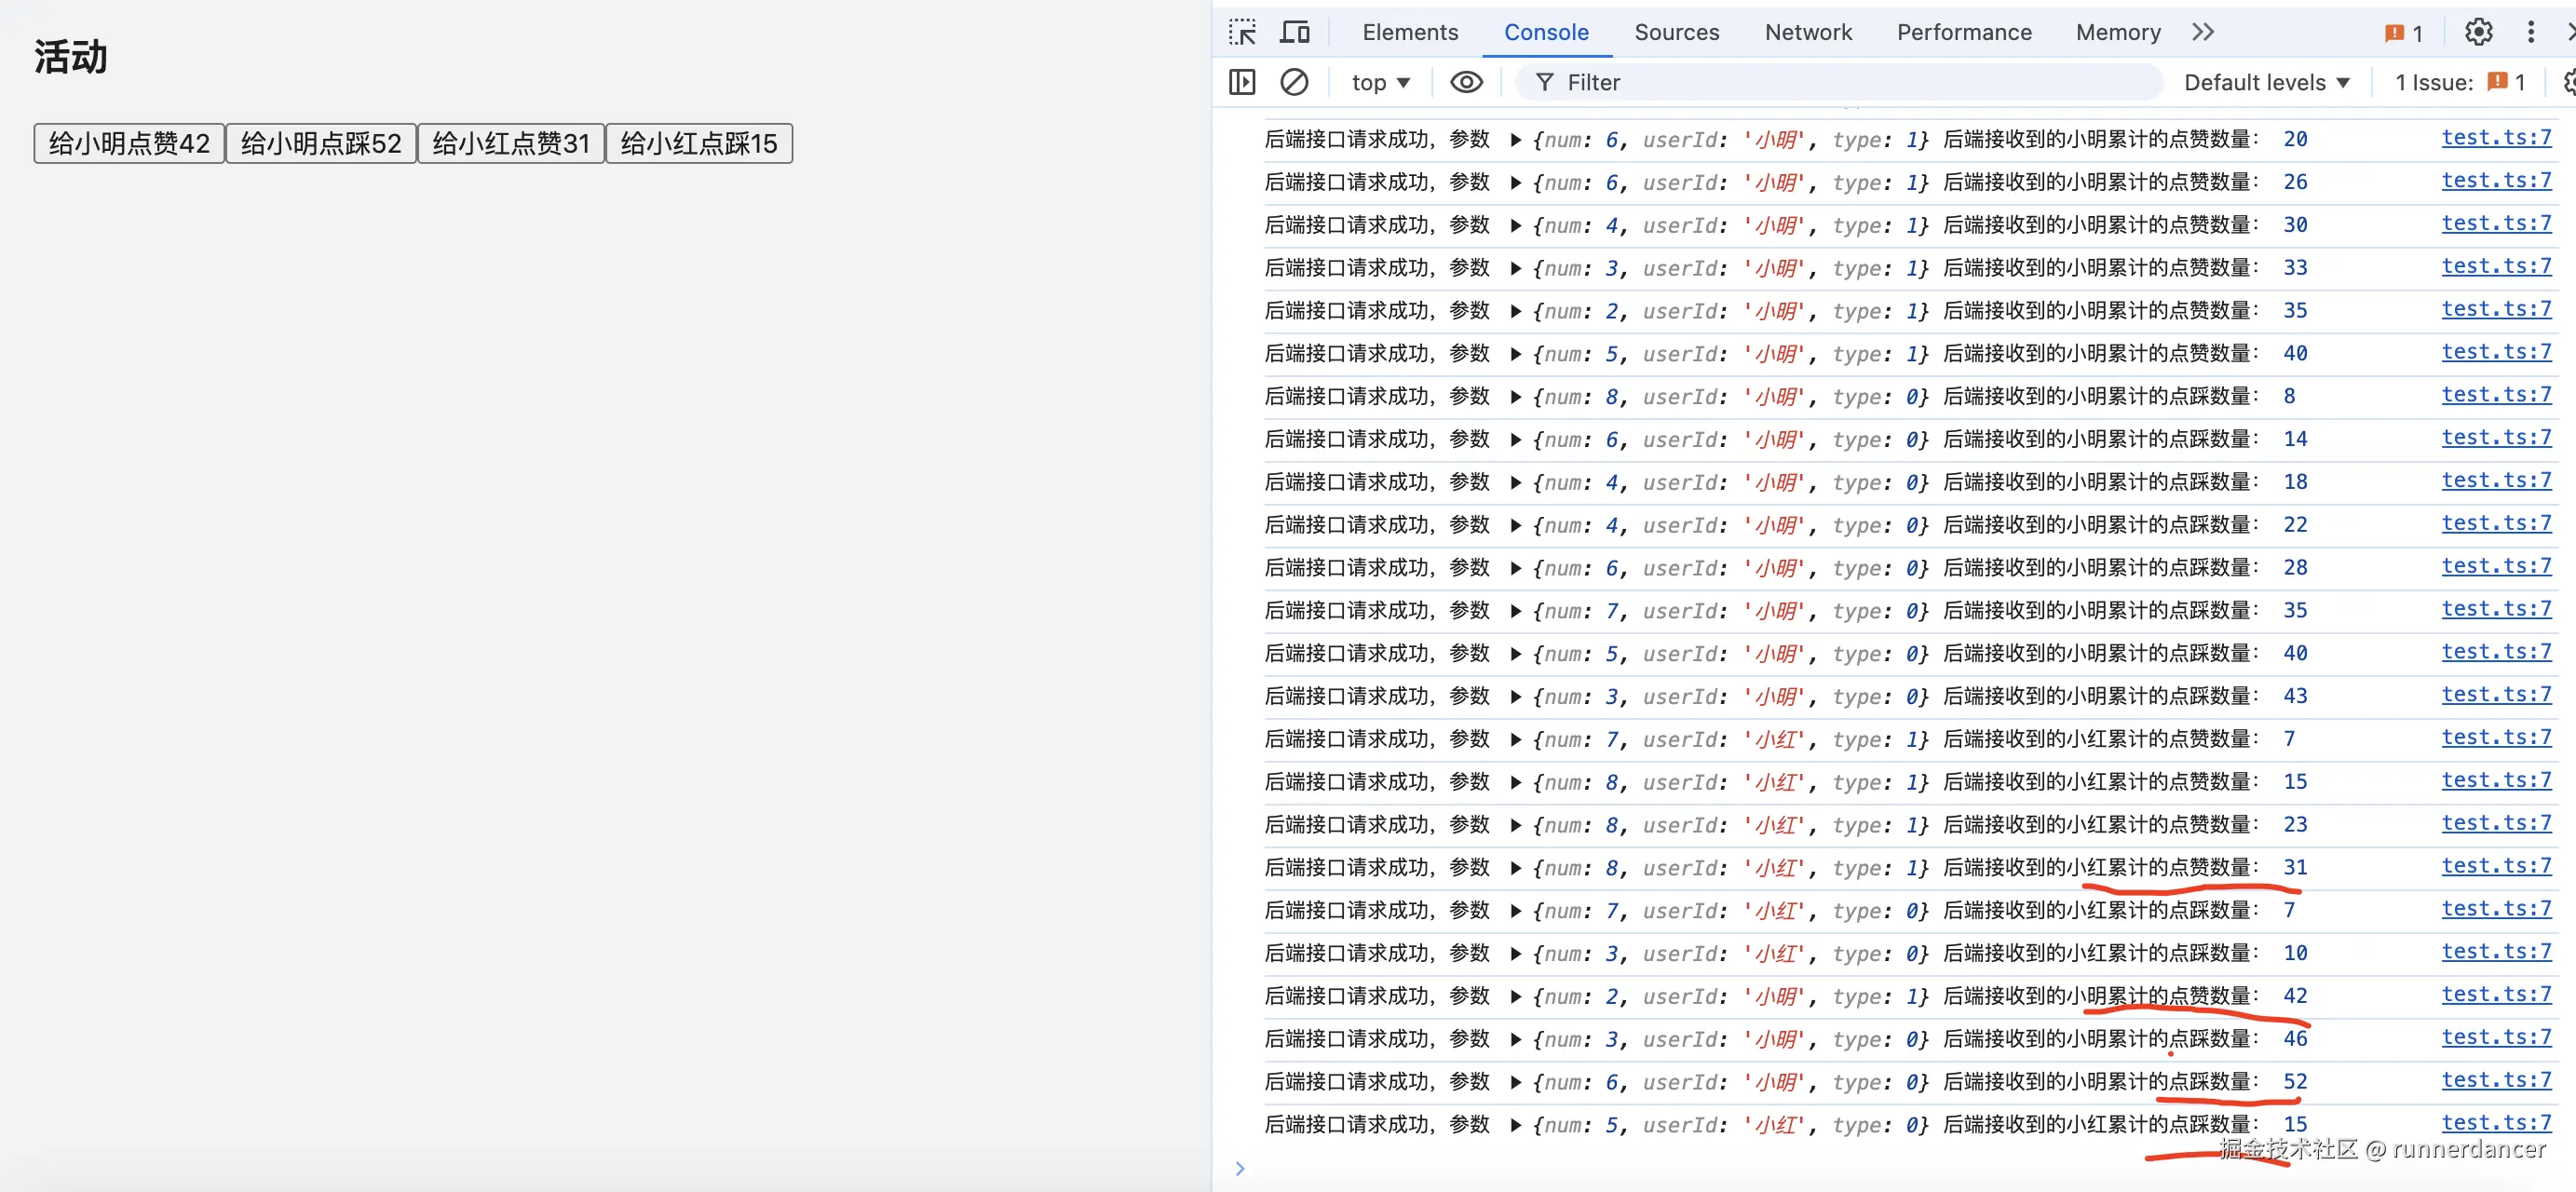This screenshot has height=1192, width=2576.
Task: Click the 给小明点赞42 button
Action: (x=129, y=143)
